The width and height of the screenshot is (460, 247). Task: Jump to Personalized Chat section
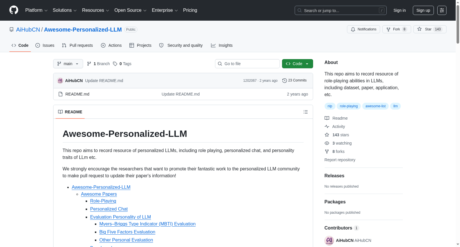109,209
